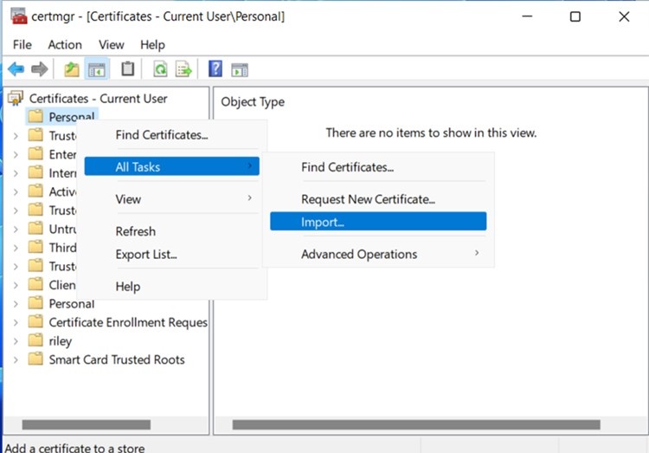Viewport: 649px width, 453px height.
Task: Choose Help in context menu
Action: pos(172,287)
